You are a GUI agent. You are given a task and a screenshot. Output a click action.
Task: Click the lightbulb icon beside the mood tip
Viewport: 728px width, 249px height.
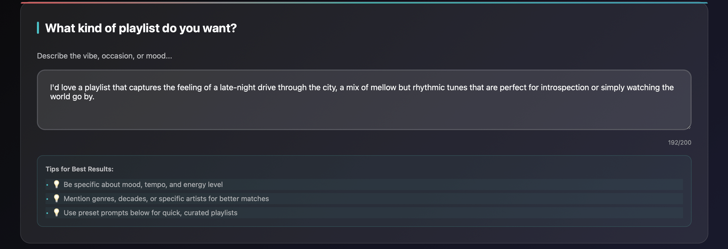(56, 184)
